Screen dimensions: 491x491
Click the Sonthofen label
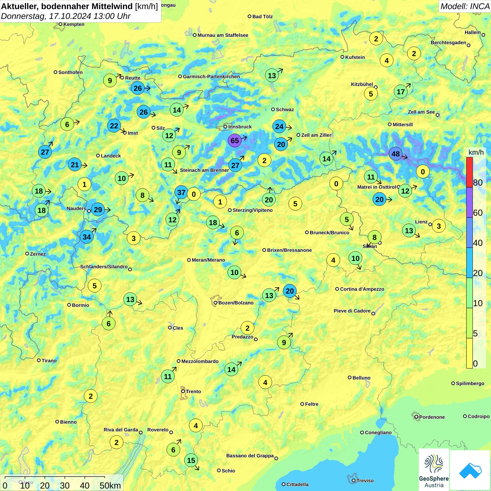point(70,72)
